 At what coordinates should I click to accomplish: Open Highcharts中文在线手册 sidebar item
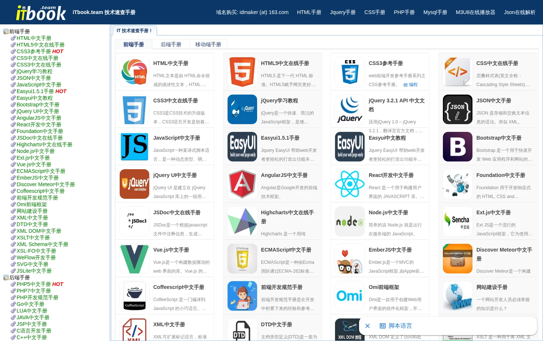(44, 145)
